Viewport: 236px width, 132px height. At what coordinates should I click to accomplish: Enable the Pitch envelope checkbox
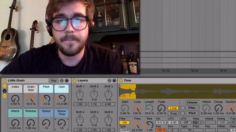pyautogui.click(x=183, y=113)
